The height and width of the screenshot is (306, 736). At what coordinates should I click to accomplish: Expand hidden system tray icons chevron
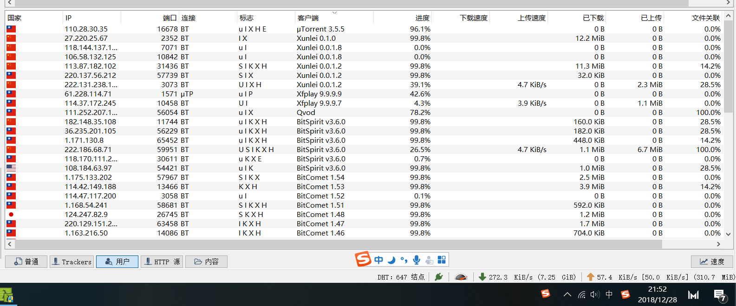tap(567, 294)
